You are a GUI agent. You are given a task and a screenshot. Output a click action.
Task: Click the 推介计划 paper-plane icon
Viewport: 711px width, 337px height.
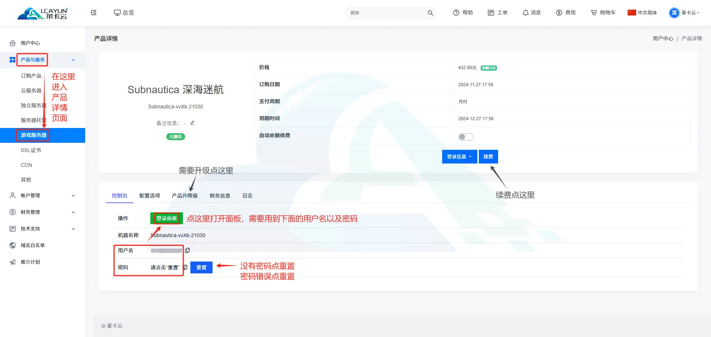pos(13,262)
